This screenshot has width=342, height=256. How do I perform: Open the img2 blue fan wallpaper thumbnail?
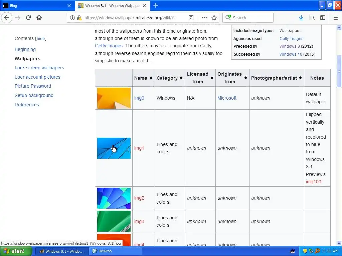pos(114,198)
